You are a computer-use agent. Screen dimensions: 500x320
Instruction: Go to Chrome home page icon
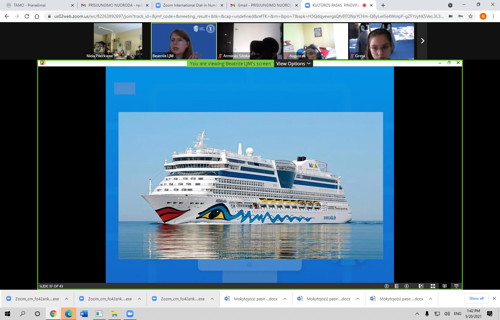tap(37, 16)
